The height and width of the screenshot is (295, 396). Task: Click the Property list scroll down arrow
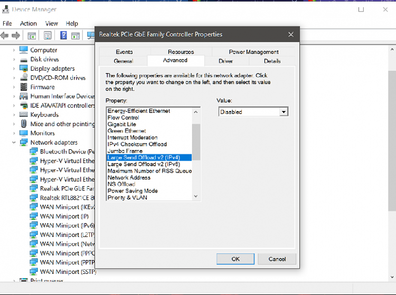196,196
